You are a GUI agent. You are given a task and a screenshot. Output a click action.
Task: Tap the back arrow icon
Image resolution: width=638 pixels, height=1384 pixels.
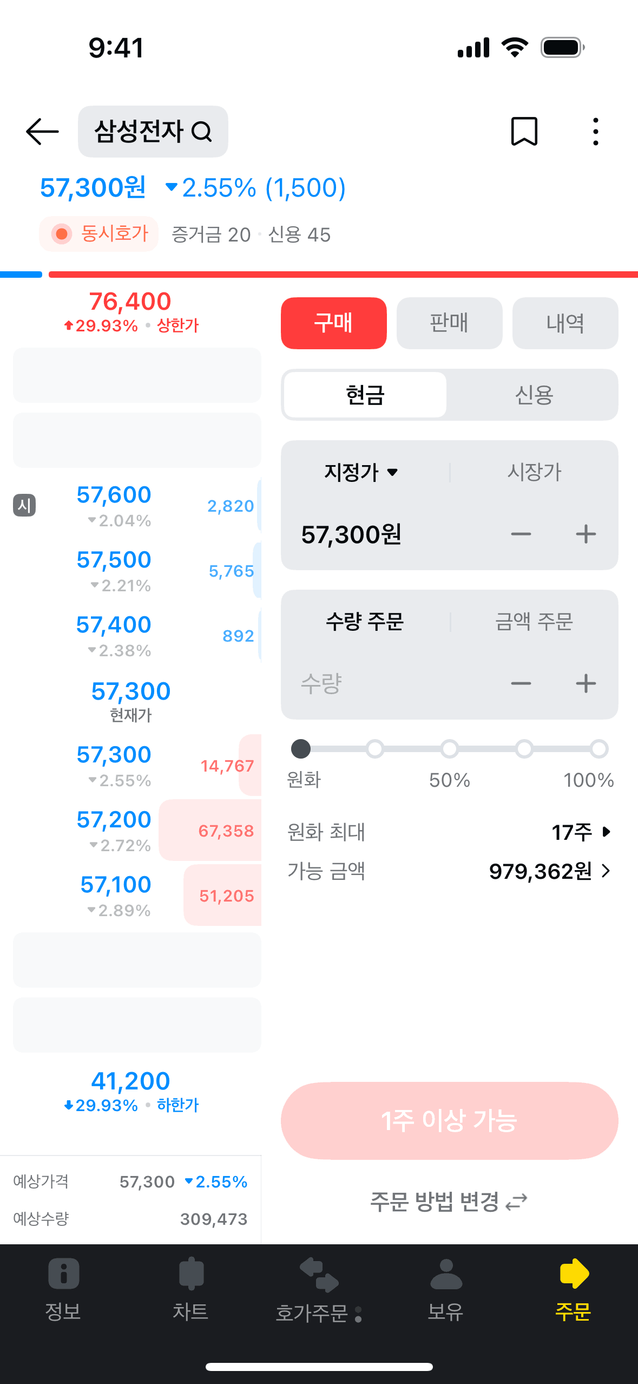[x=42, y=132]
